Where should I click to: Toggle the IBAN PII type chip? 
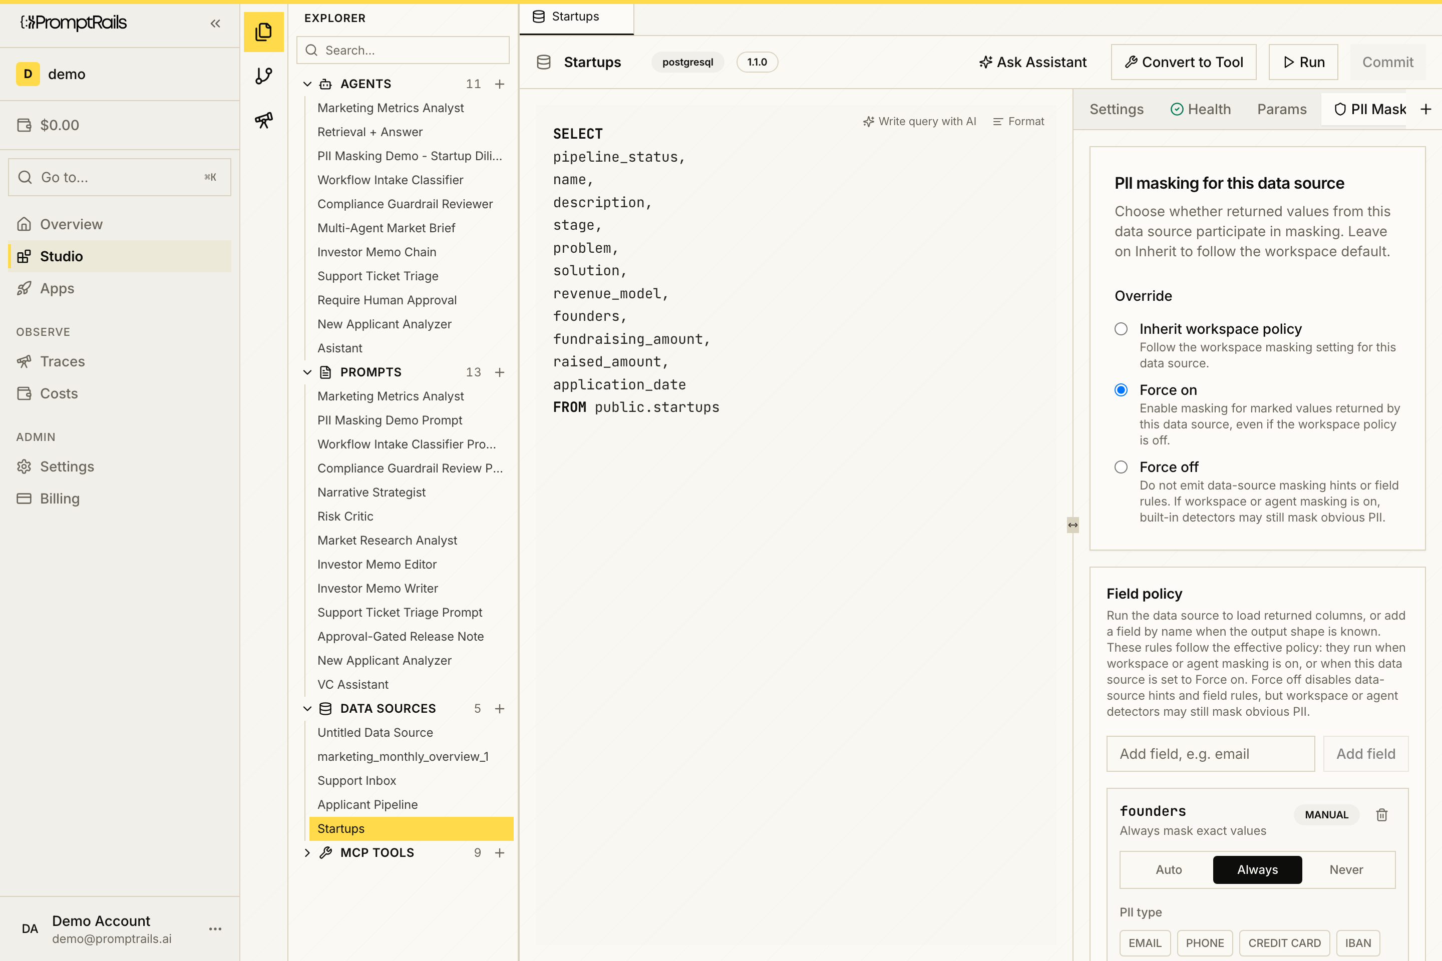tap(1358, 942)
